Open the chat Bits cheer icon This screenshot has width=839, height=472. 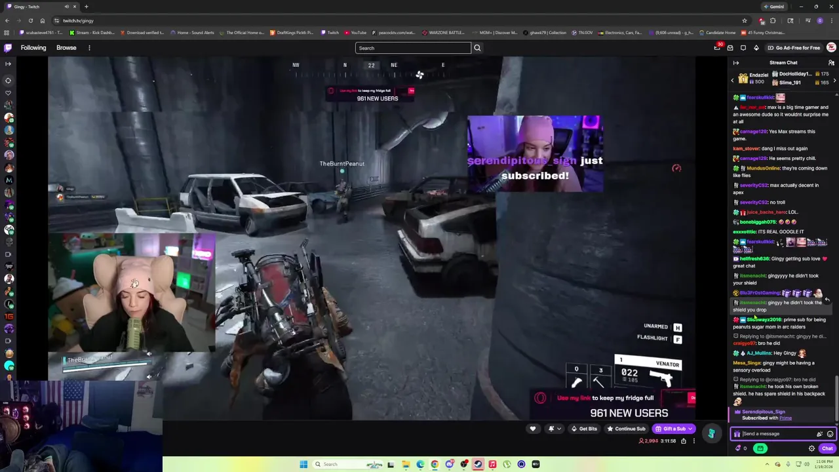819,434
